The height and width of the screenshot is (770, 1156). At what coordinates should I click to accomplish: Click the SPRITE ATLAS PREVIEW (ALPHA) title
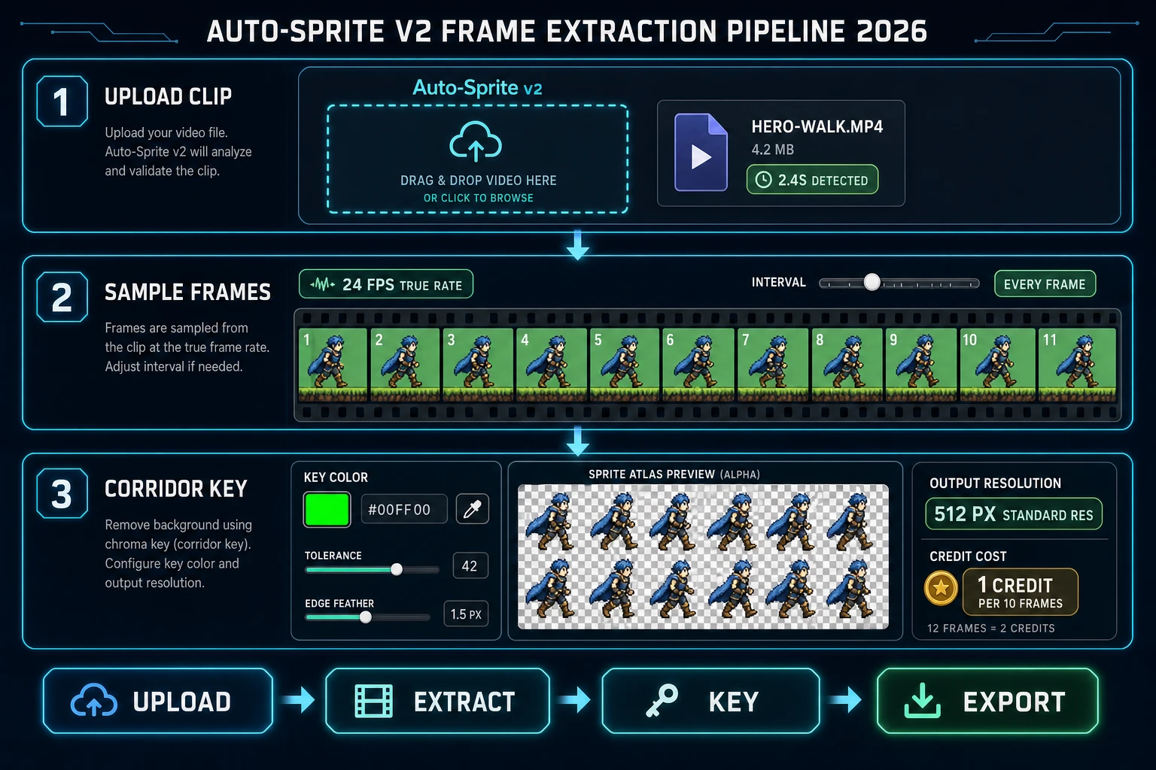[x=674, y=474]
